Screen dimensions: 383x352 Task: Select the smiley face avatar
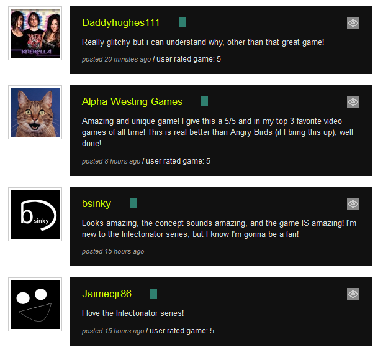point(35,304)
